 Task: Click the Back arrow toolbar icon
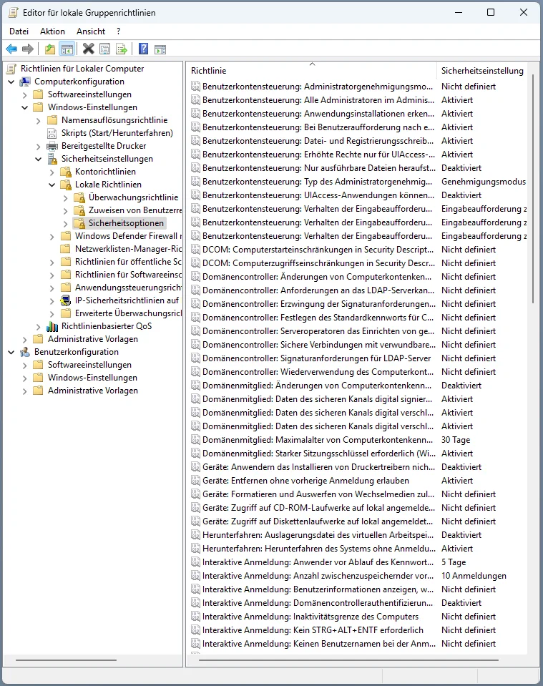click(11, 49)
